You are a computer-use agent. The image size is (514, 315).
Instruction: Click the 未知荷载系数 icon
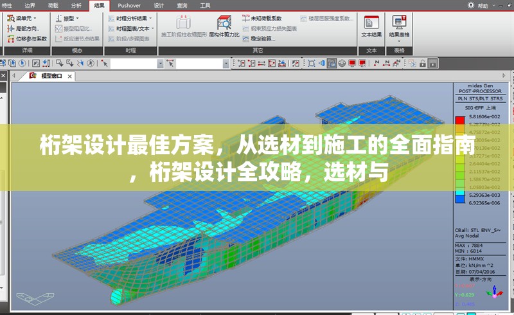246,18
